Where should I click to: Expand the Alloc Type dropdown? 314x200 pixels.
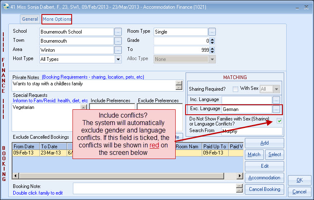[212, 59]
